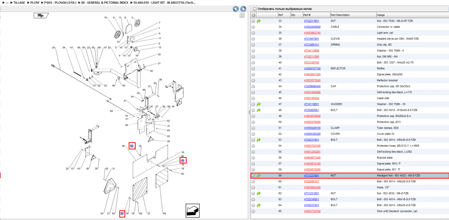Viewport: 449px width, 220px height.
Task: Click callout number 65 in the diagram
Action: [x=112, y=111]
